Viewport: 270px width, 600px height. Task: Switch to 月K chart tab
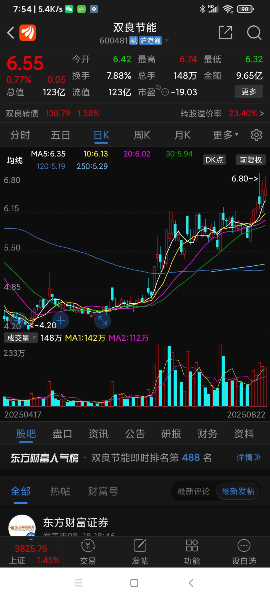(x=182, y=135)
